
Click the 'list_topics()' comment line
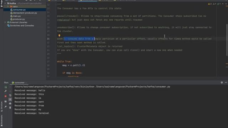point(90,46)
